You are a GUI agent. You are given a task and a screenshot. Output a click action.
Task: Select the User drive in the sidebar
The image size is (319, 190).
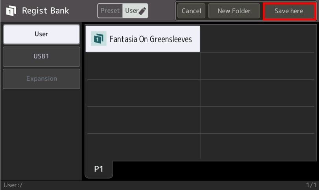(x=41, y=34)
